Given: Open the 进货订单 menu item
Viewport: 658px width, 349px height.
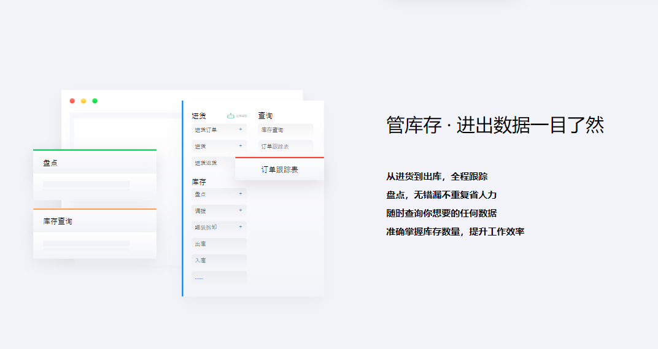Looking at the screenshot, I should [x=219, y=130].
